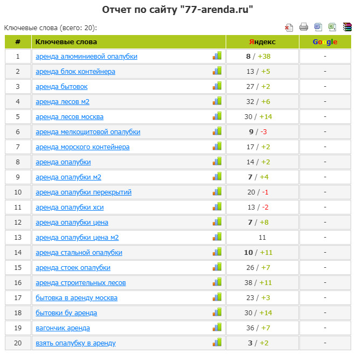Open chart icon for аренда морского контейнера
356x354 pixels.
point(217,146)
